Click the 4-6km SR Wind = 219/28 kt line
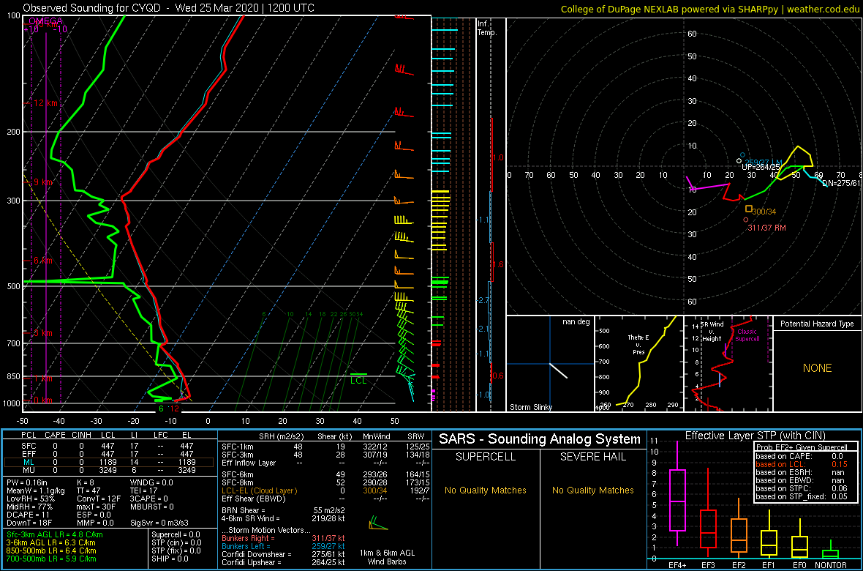Viewport: 863px width, 571px height. (283, 518)
